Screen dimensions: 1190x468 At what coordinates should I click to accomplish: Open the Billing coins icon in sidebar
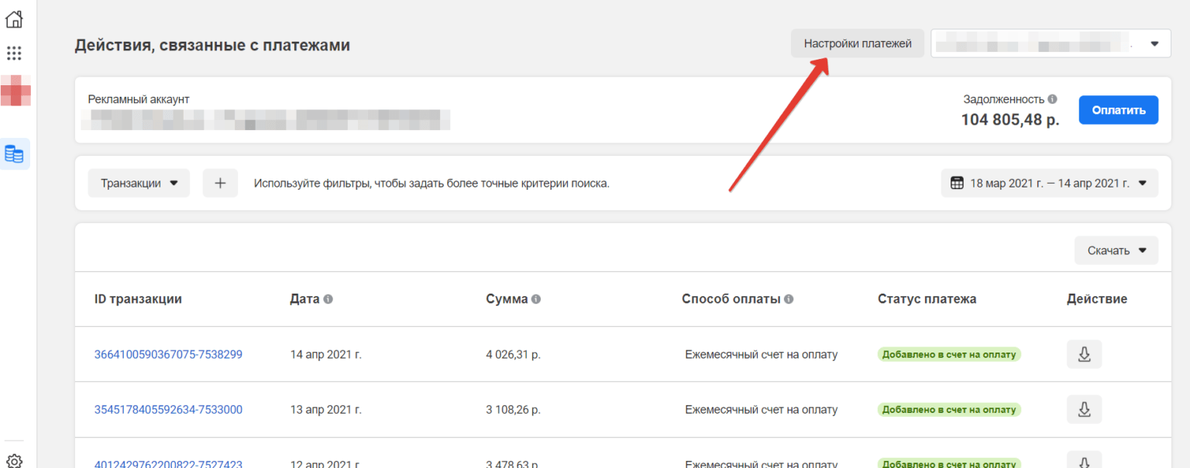14,153
